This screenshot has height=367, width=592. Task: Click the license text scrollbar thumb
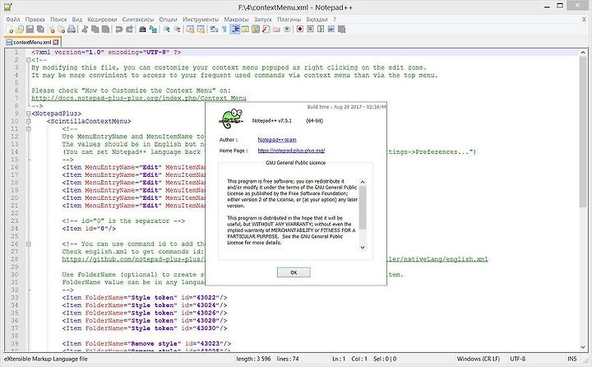point(363,207)
